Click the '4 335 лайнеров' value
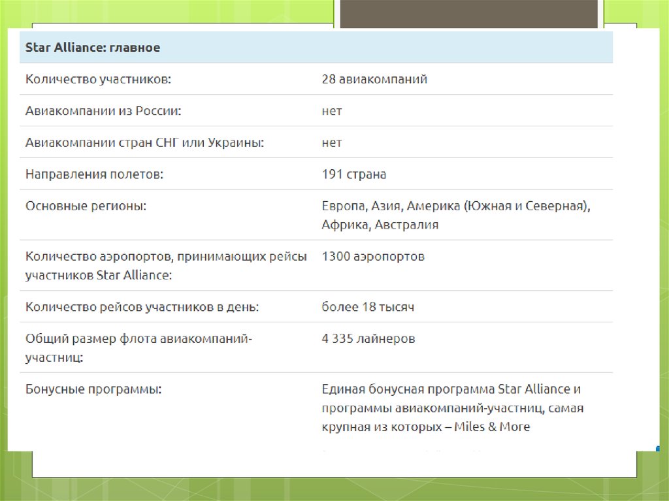Viewport: 669px width, 501px height. pyautogui.click(x=368, y=339)
